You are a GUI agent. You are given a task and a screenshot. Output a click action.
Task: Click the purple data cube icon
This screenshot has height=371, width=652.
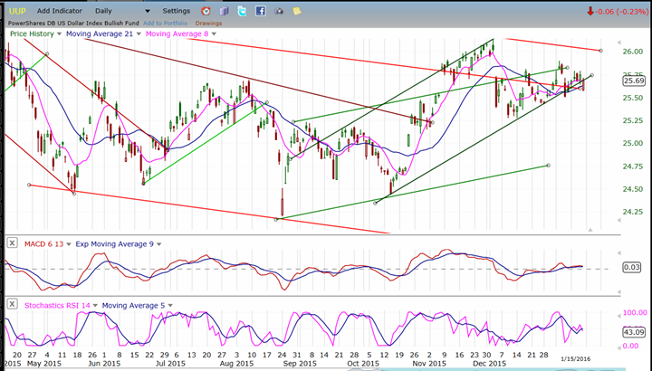[225, 11]
